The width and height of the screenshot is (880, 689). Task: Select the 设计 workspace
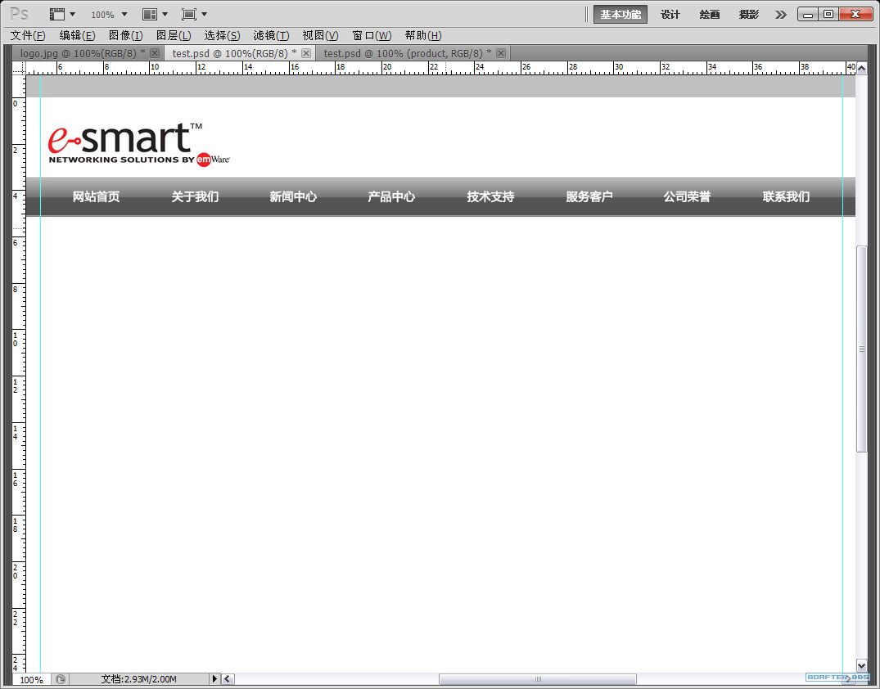tap(670, 15)
